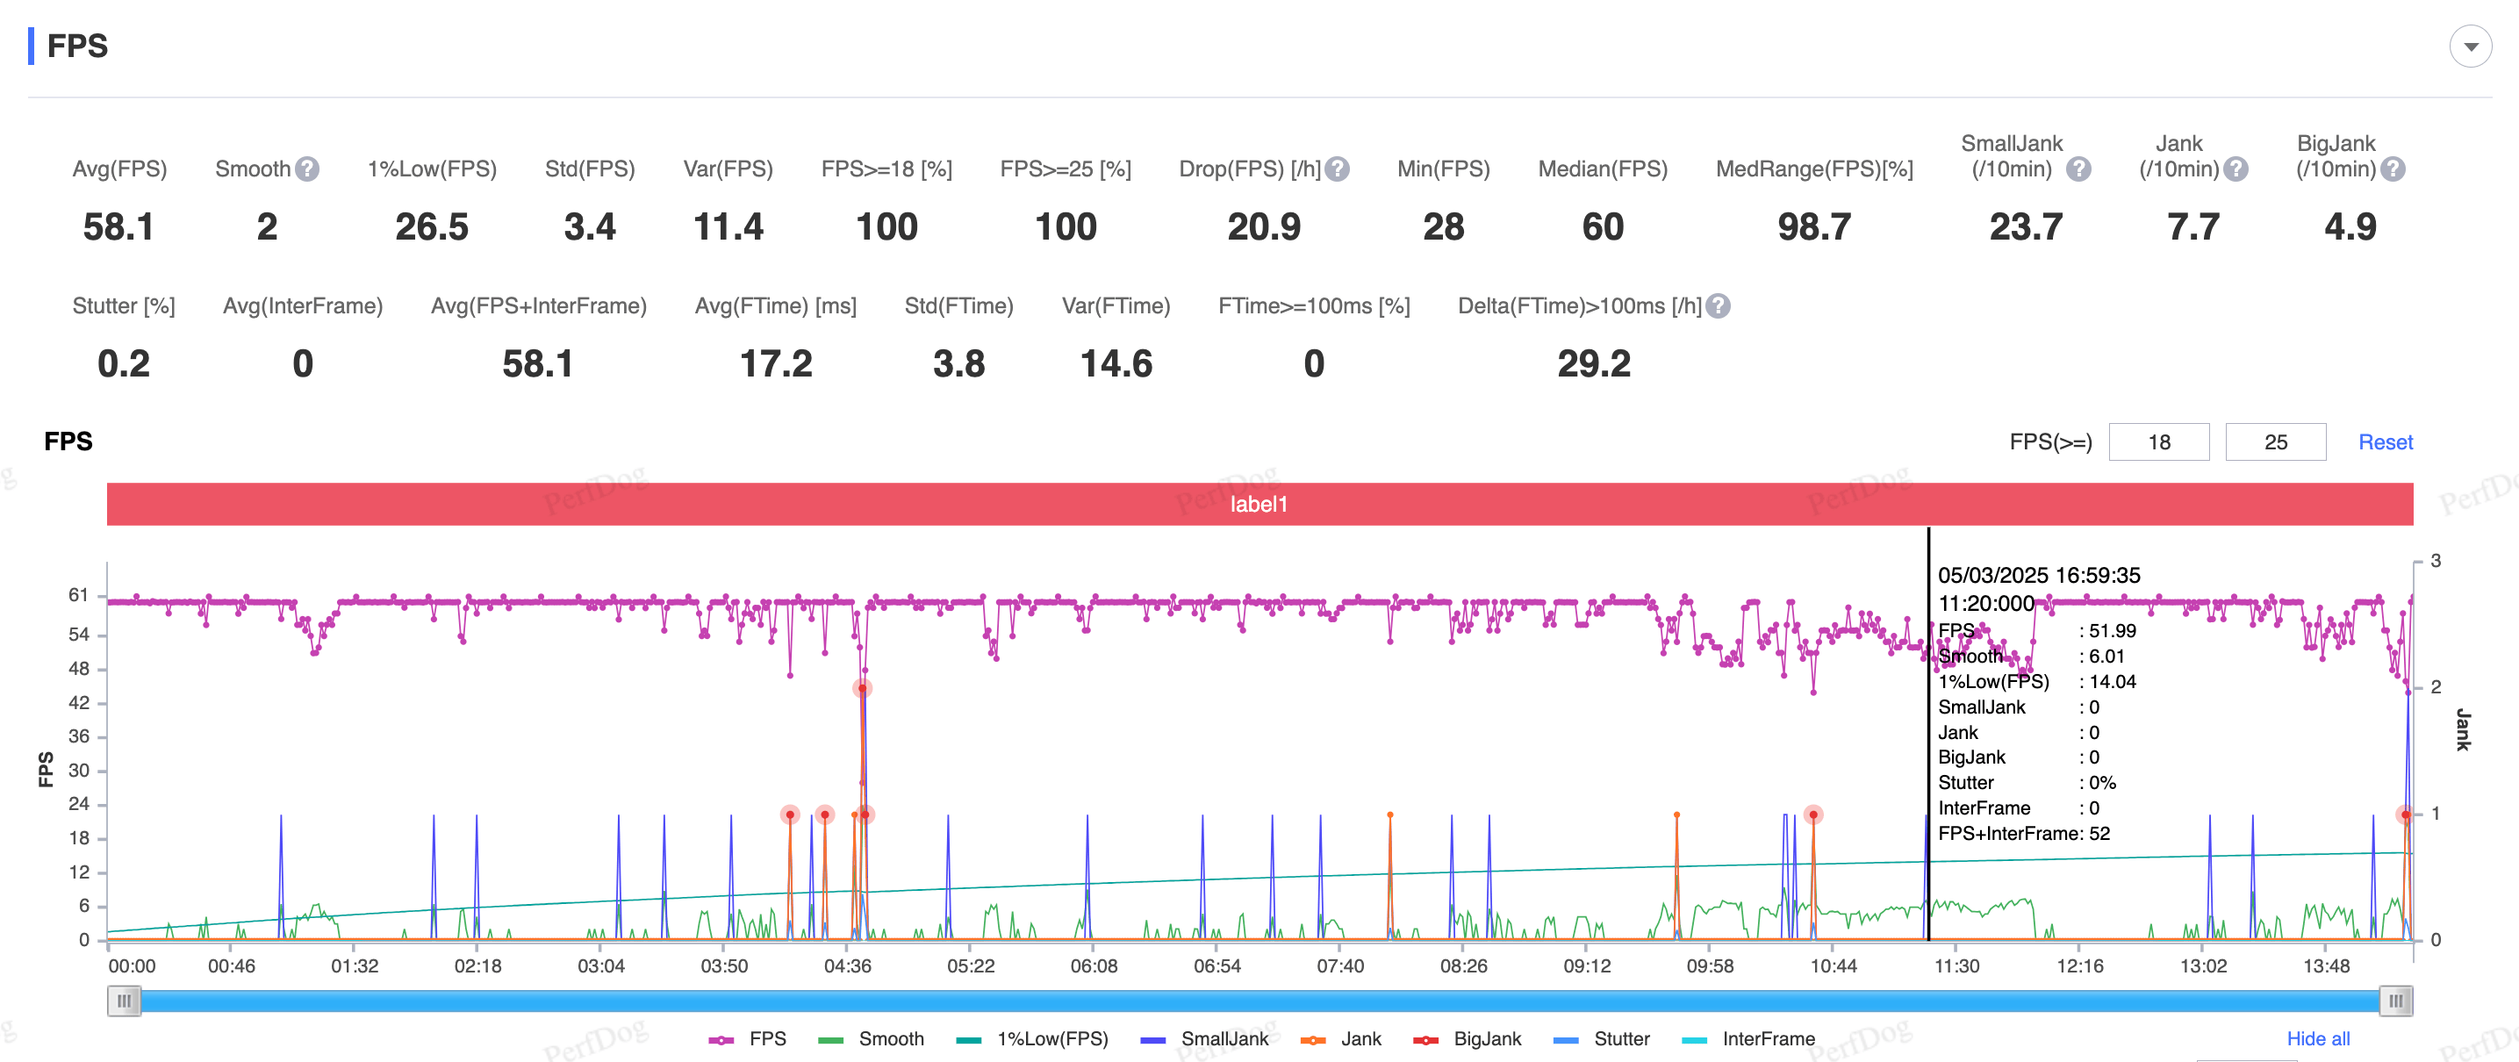Click help icon beside Drop(FPS) [/h]
2519x1062 pixels.
[1337, 169]
